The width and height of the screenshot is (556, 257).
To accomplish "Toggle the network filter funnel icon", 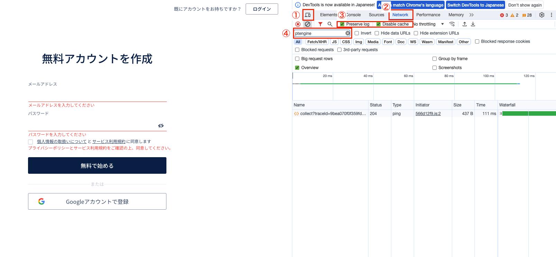I will (320, 24).
